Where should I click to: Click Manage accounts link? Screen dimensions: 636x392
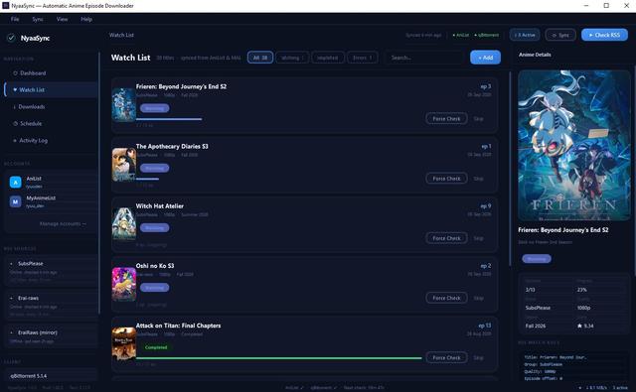click(63, 223)
